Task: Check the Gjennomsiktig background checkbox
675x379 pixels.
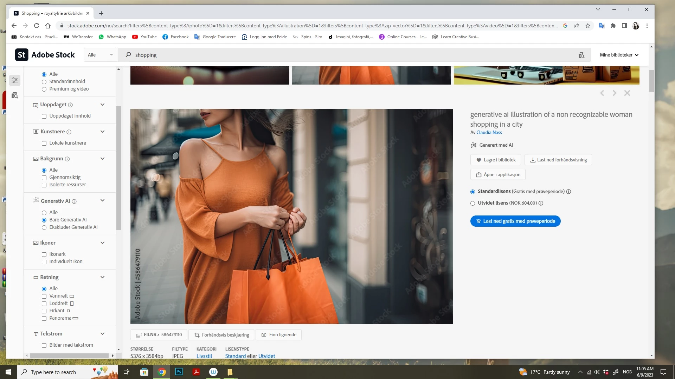Action: coord(44,178)
